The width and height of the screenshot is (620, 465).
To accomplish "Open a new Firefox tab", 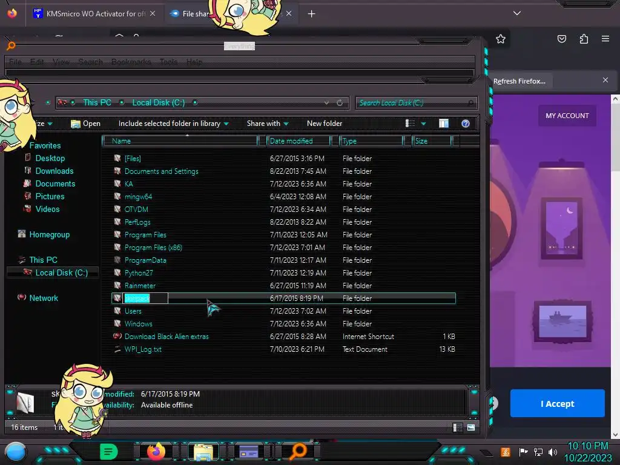I will click(x=312, y=14).
